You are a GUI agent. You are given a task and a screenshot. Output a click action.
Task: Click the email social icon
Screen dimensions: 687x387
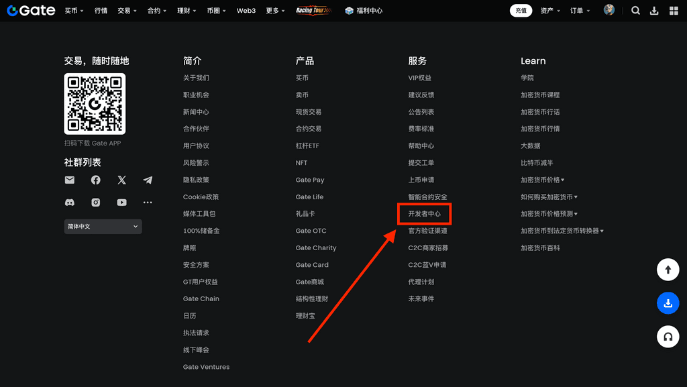point(70,180)
